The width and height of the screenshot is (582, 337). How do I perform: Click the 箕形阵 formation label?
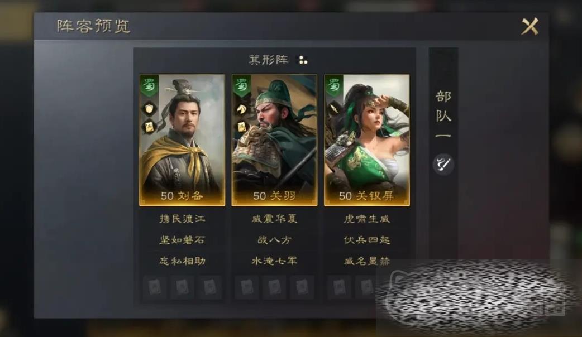tap(269, 60)
